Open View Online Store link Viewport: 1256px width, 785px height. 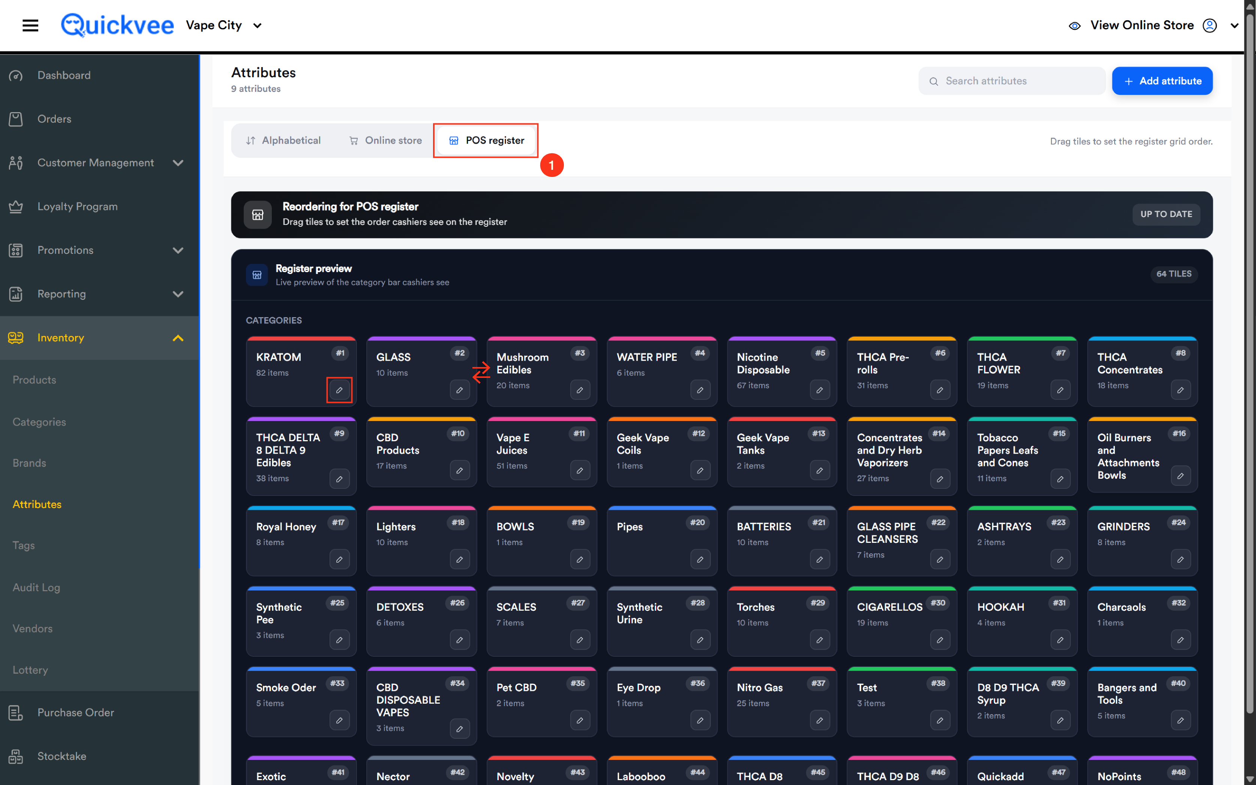tap(1142, 25)
